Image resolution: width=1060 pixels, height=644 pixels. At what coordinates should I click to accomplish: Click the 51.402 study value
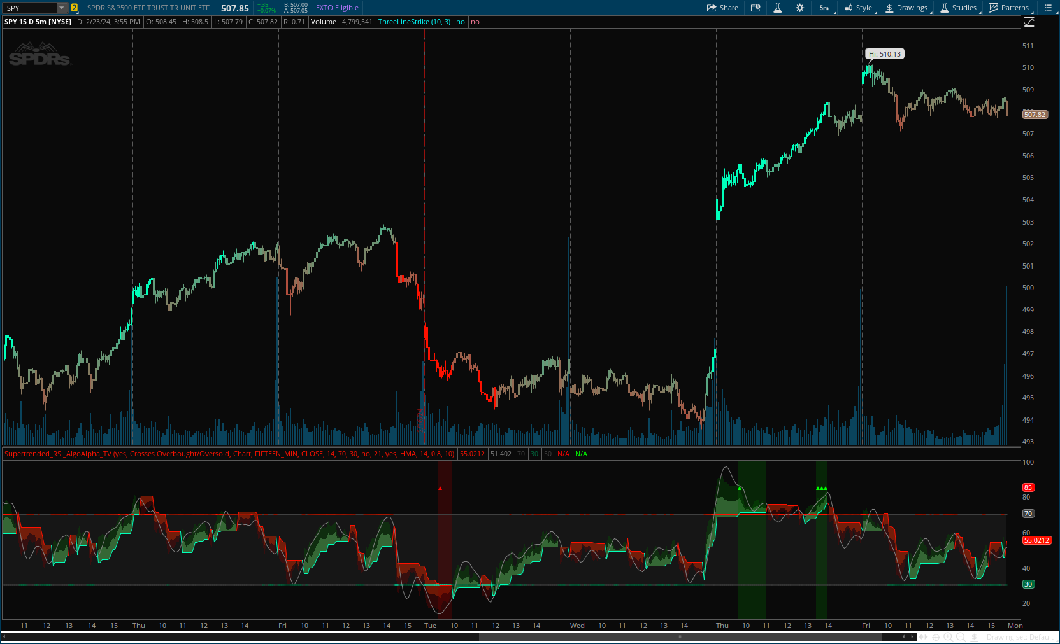(501, 454)
